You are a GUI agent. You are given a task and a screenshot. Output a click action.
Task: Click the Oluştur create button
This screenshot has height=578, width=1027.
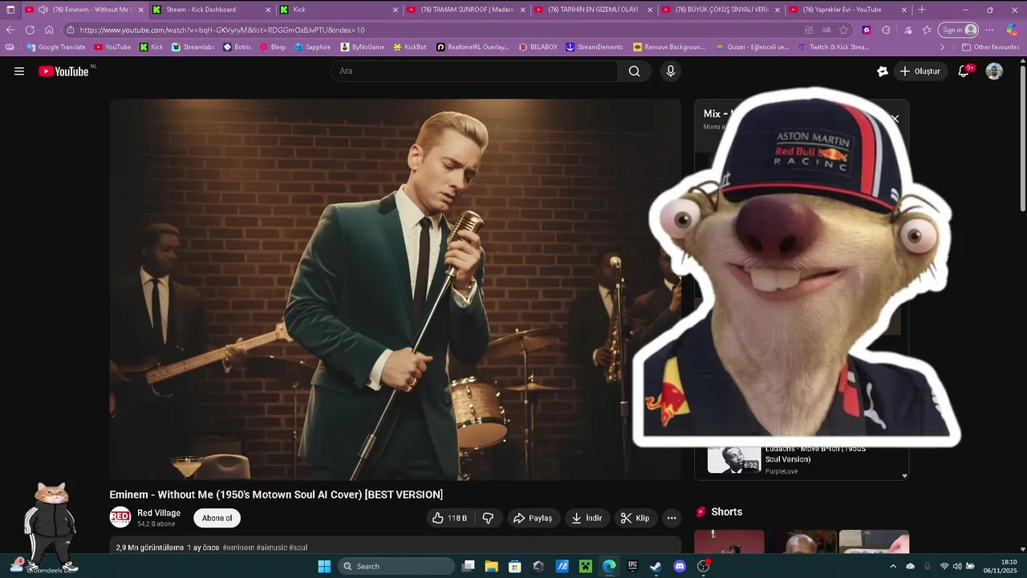click(919, 71)
